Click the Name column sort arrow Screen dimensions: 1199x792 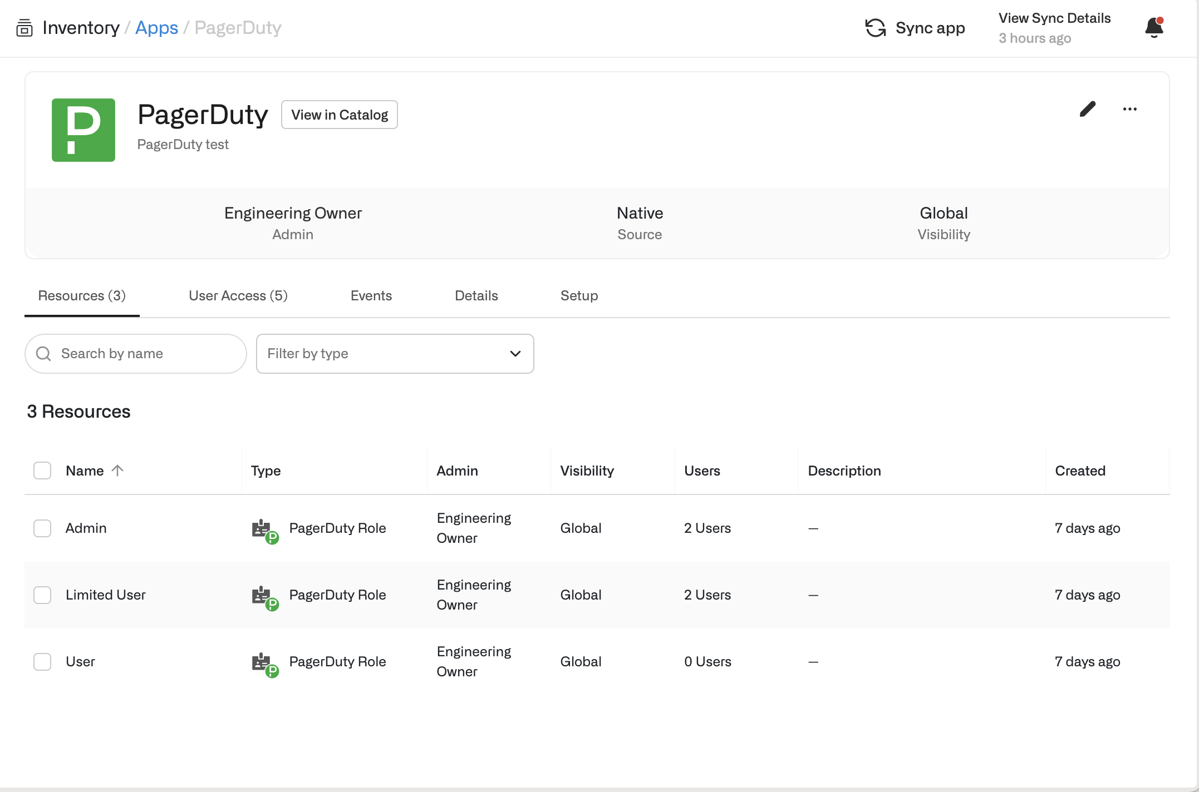[x=117, y=471]
